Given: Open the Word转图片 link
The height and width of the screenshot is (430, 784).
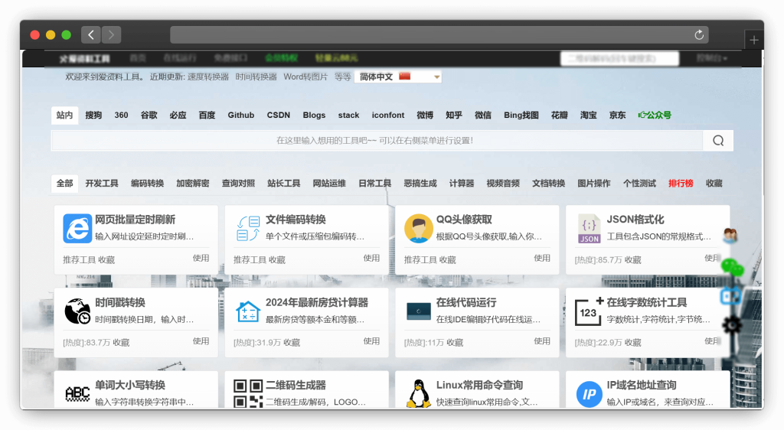Looking at the screenshot, I should coord(305,77).
